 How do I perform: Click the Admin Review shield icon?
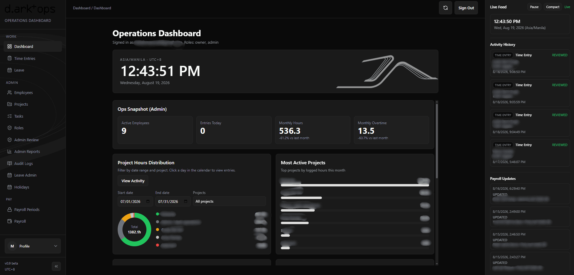[x=10, y=140]
